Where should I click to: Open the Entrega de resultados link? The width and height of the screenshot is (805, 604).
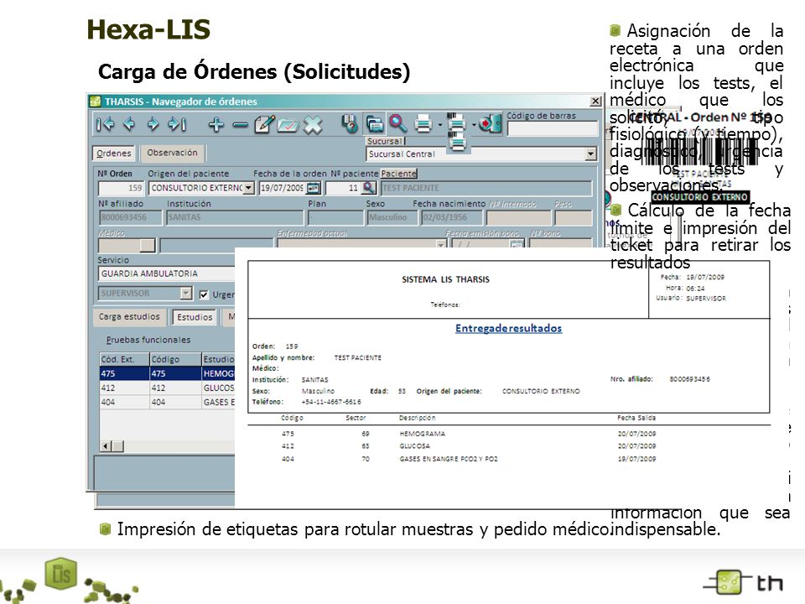click(508, 328)
